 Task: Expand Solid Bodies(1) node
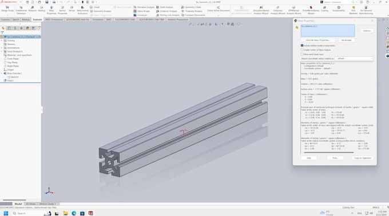point(2,51)
